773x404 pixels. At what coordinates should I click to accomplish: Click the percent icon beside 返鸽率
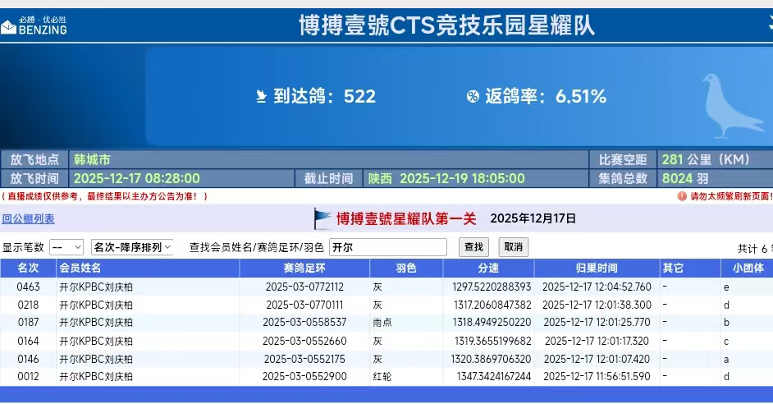tap(473, 97)
